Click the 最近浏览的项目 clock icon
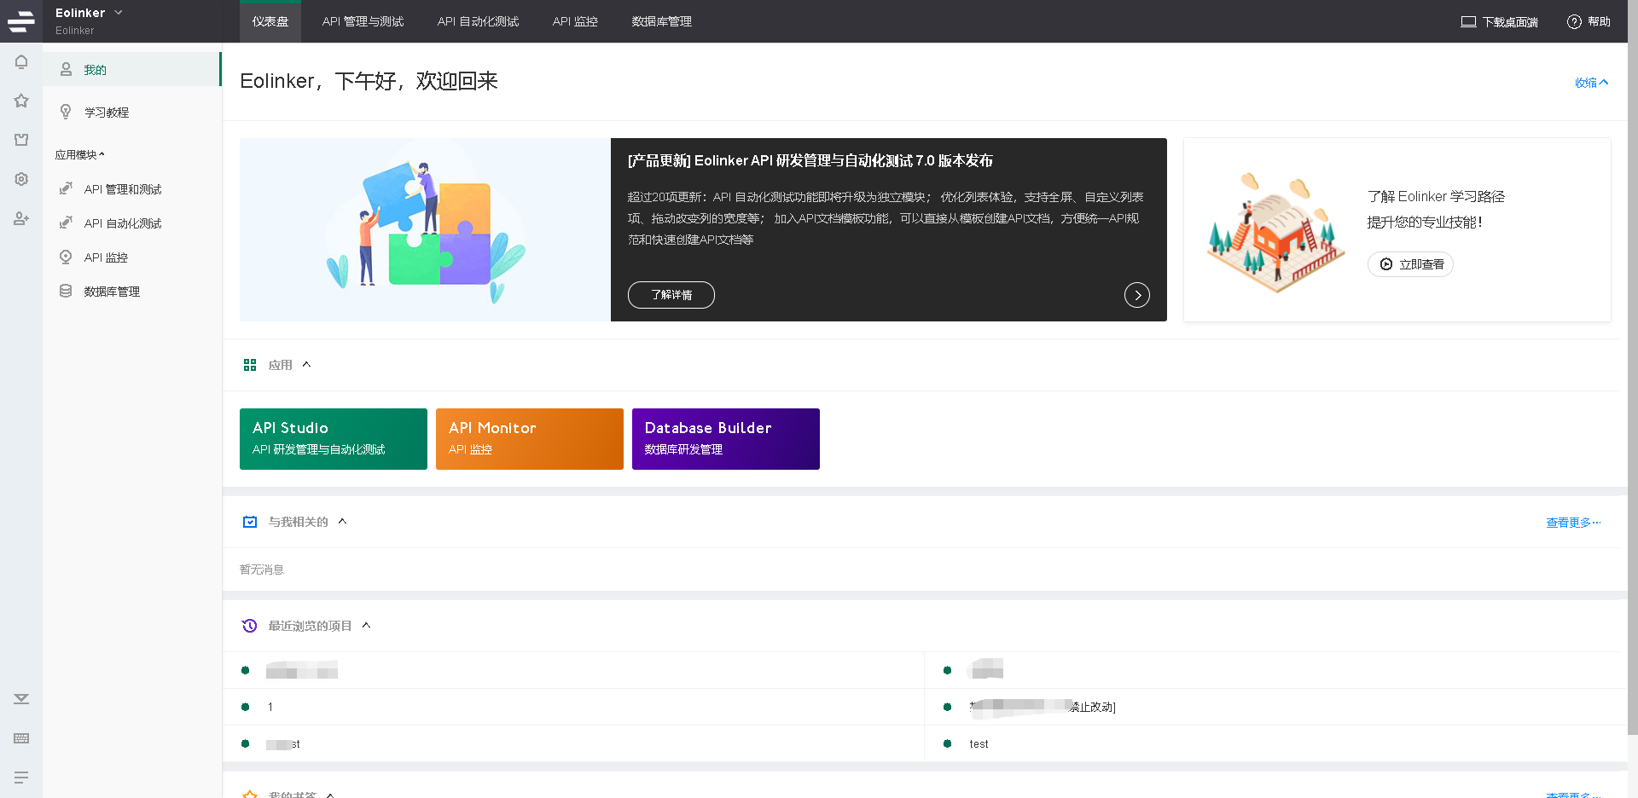The width and height of the screenshot is (1638, 798). (250, 626)
